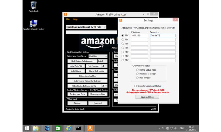Select the first FTV radio button
The width and height of the screenshot is (221, 132).
coord(123,35)
